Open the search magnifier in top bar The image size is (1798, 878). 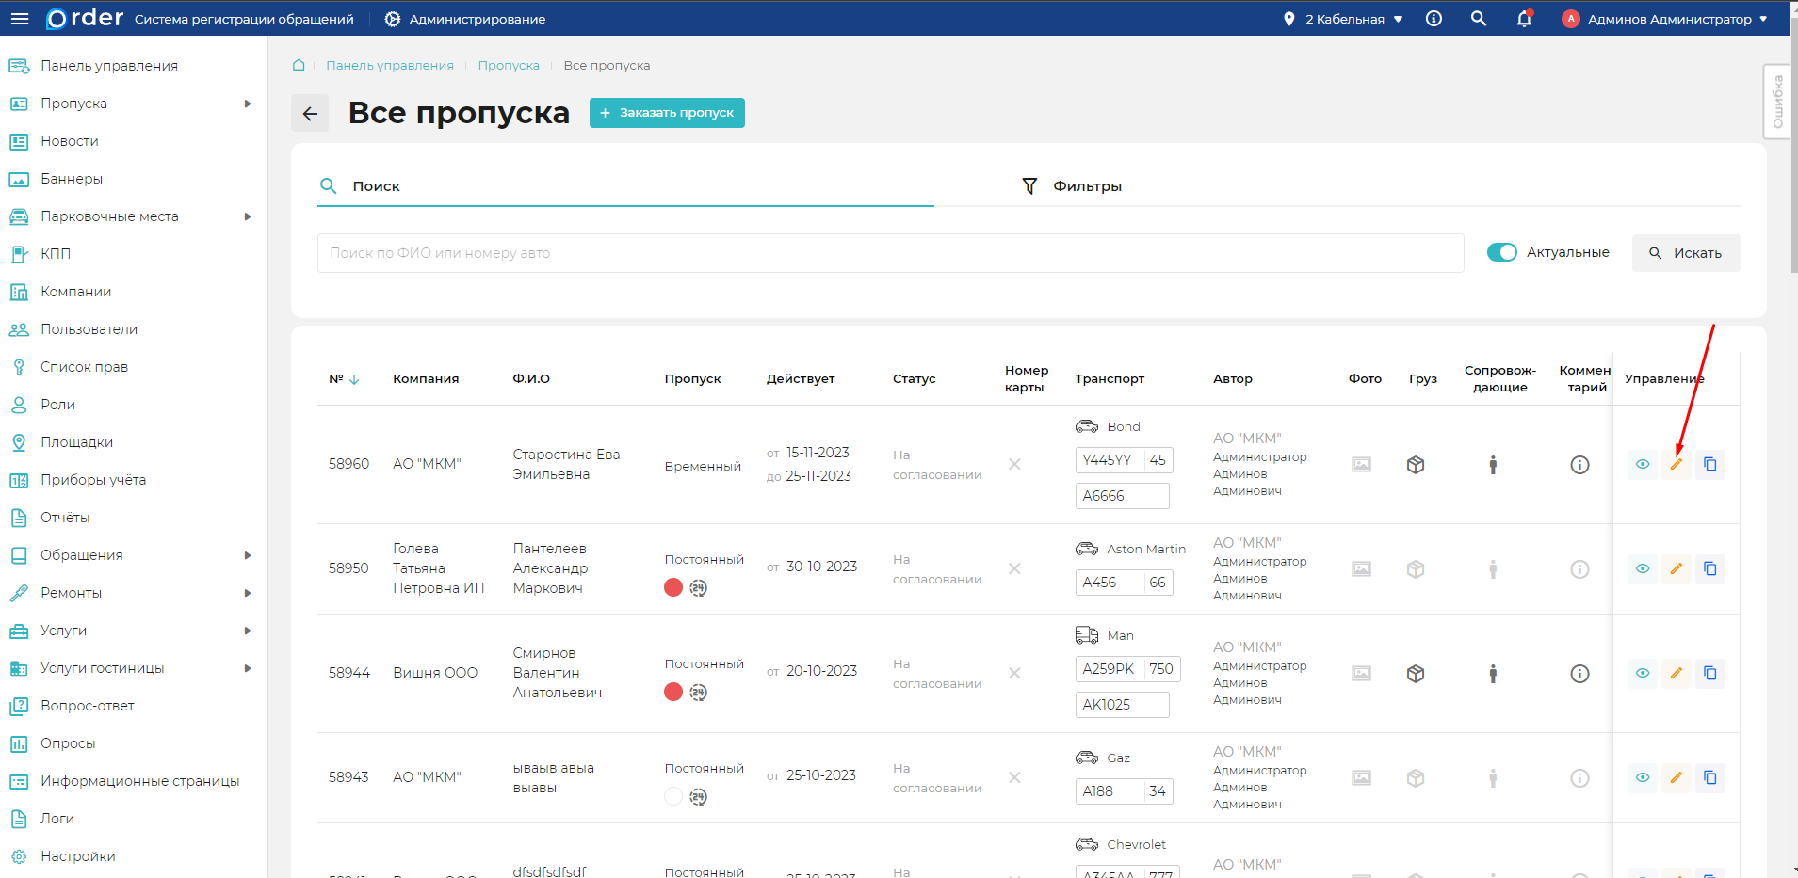coord(1479,19)
